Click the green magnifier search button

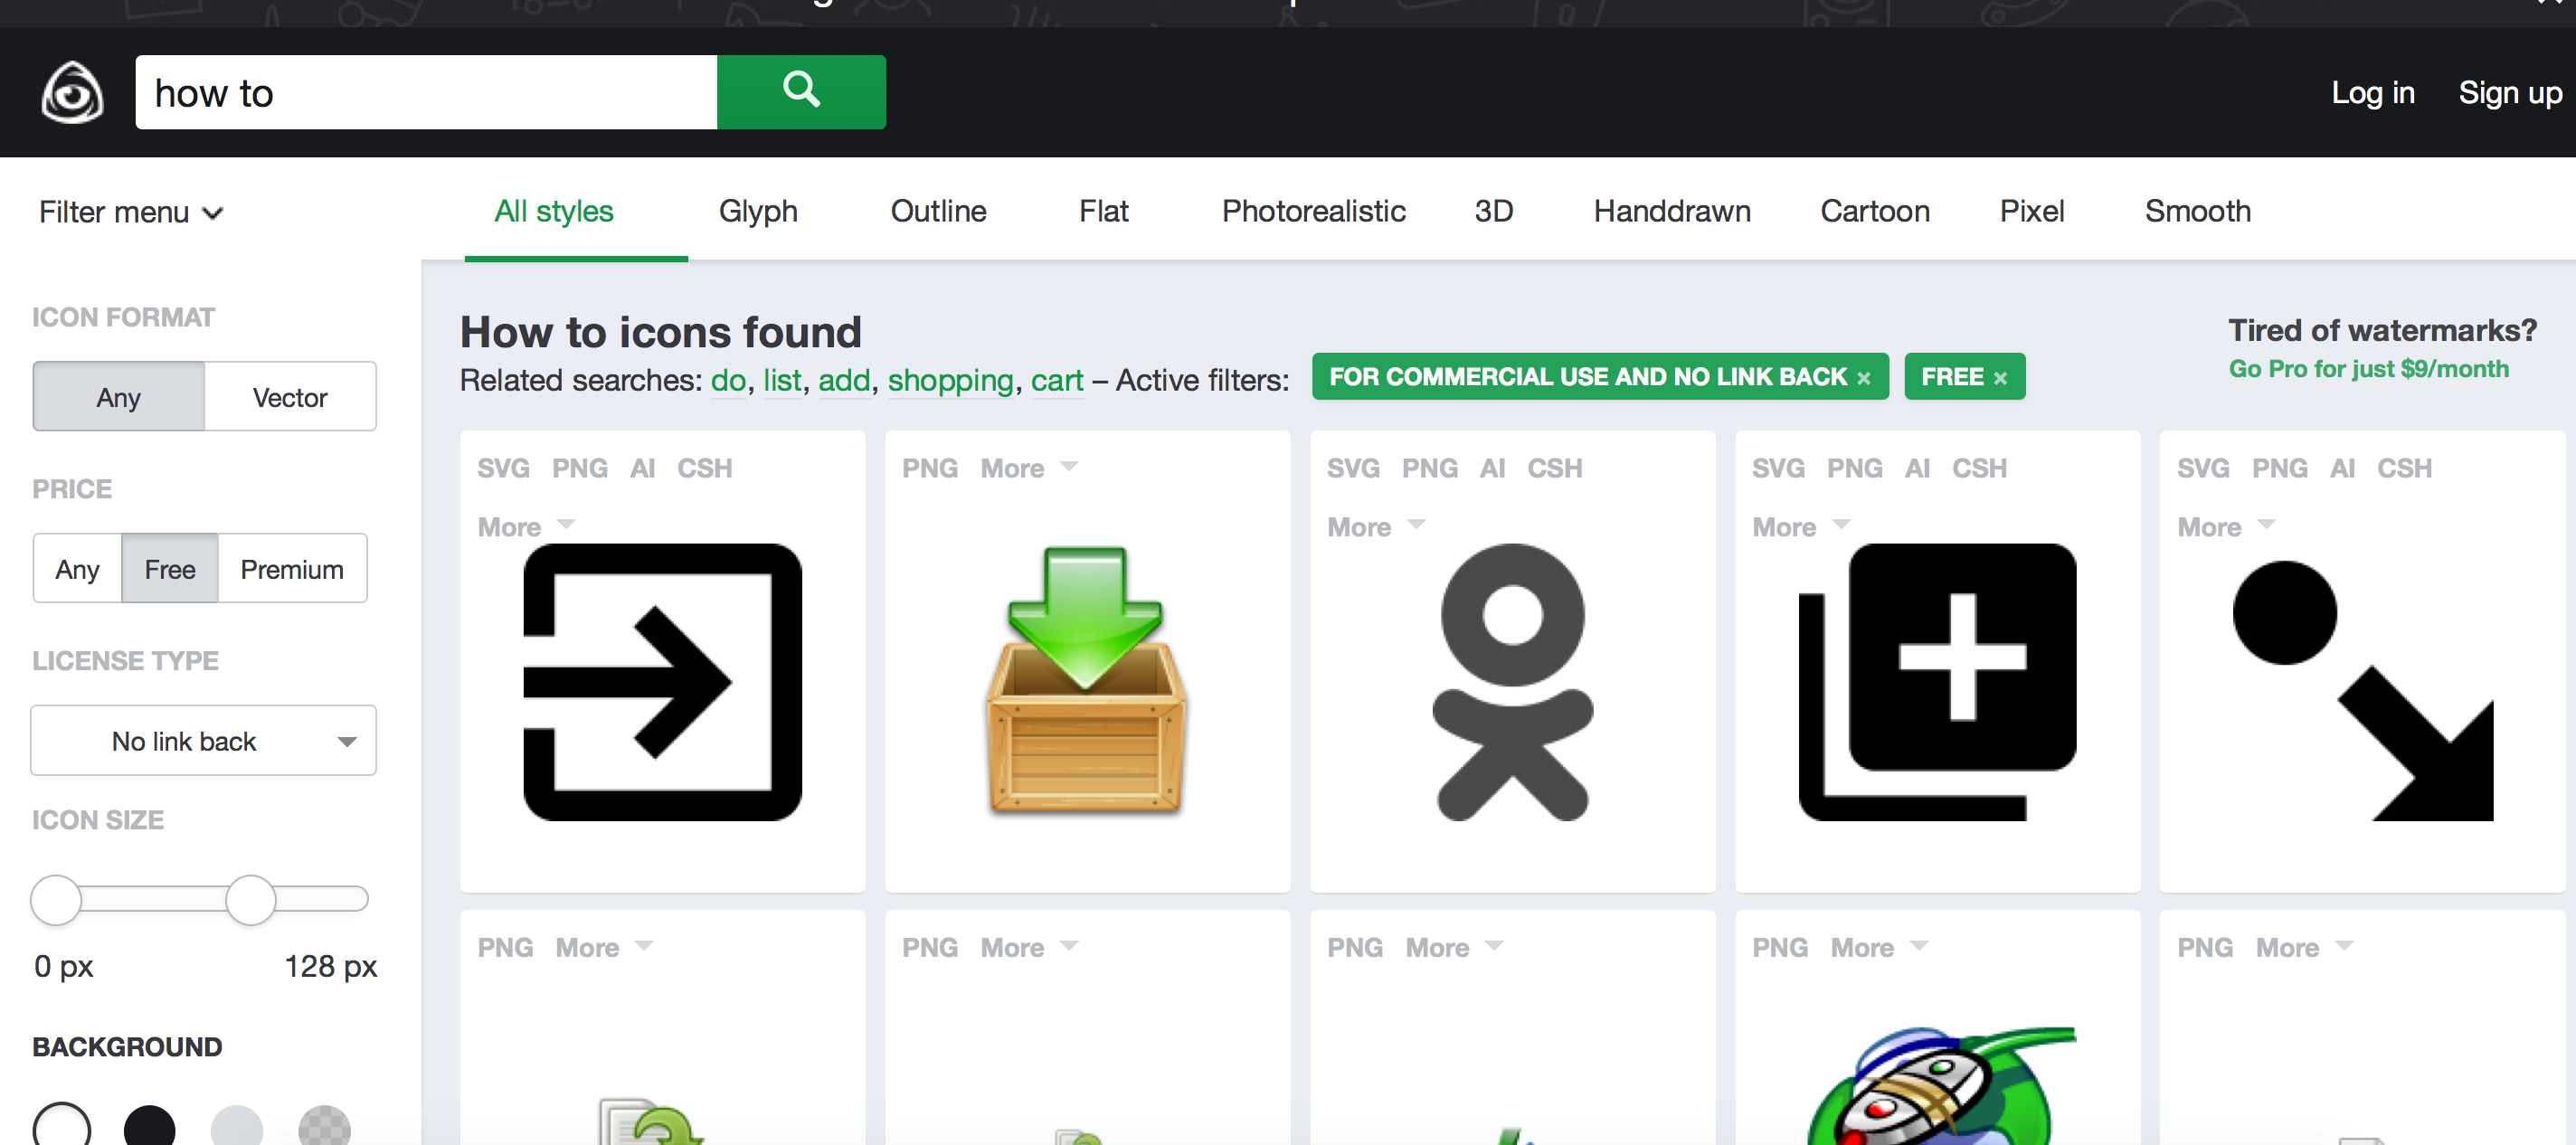point(801,92)
